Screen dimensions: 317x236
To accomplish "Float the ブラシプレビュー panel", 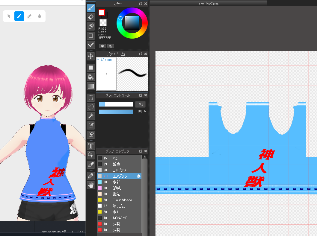I will pos(141,54).
